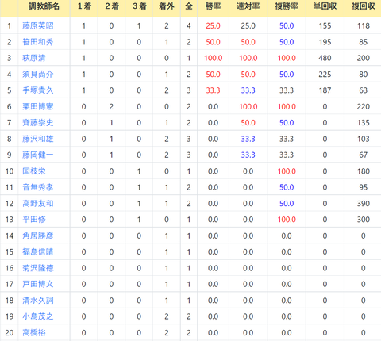
Task: Select 複回収 value 95 for 音無秀孝
Action: (x=364, y=187)
